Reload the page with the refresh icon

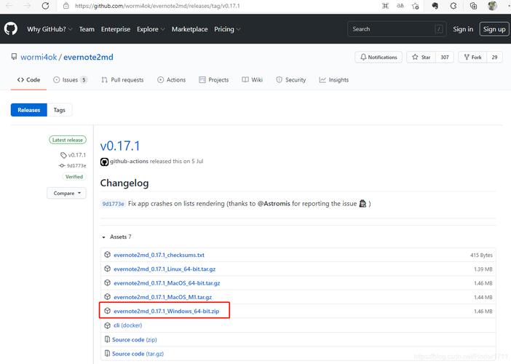(x=45, y=6)
